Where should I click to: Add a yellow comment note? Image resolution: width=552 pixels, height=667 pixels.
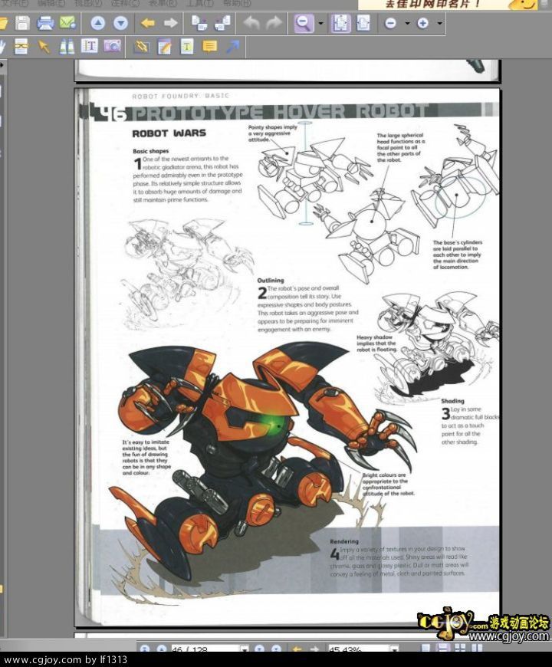click(209, 46)
